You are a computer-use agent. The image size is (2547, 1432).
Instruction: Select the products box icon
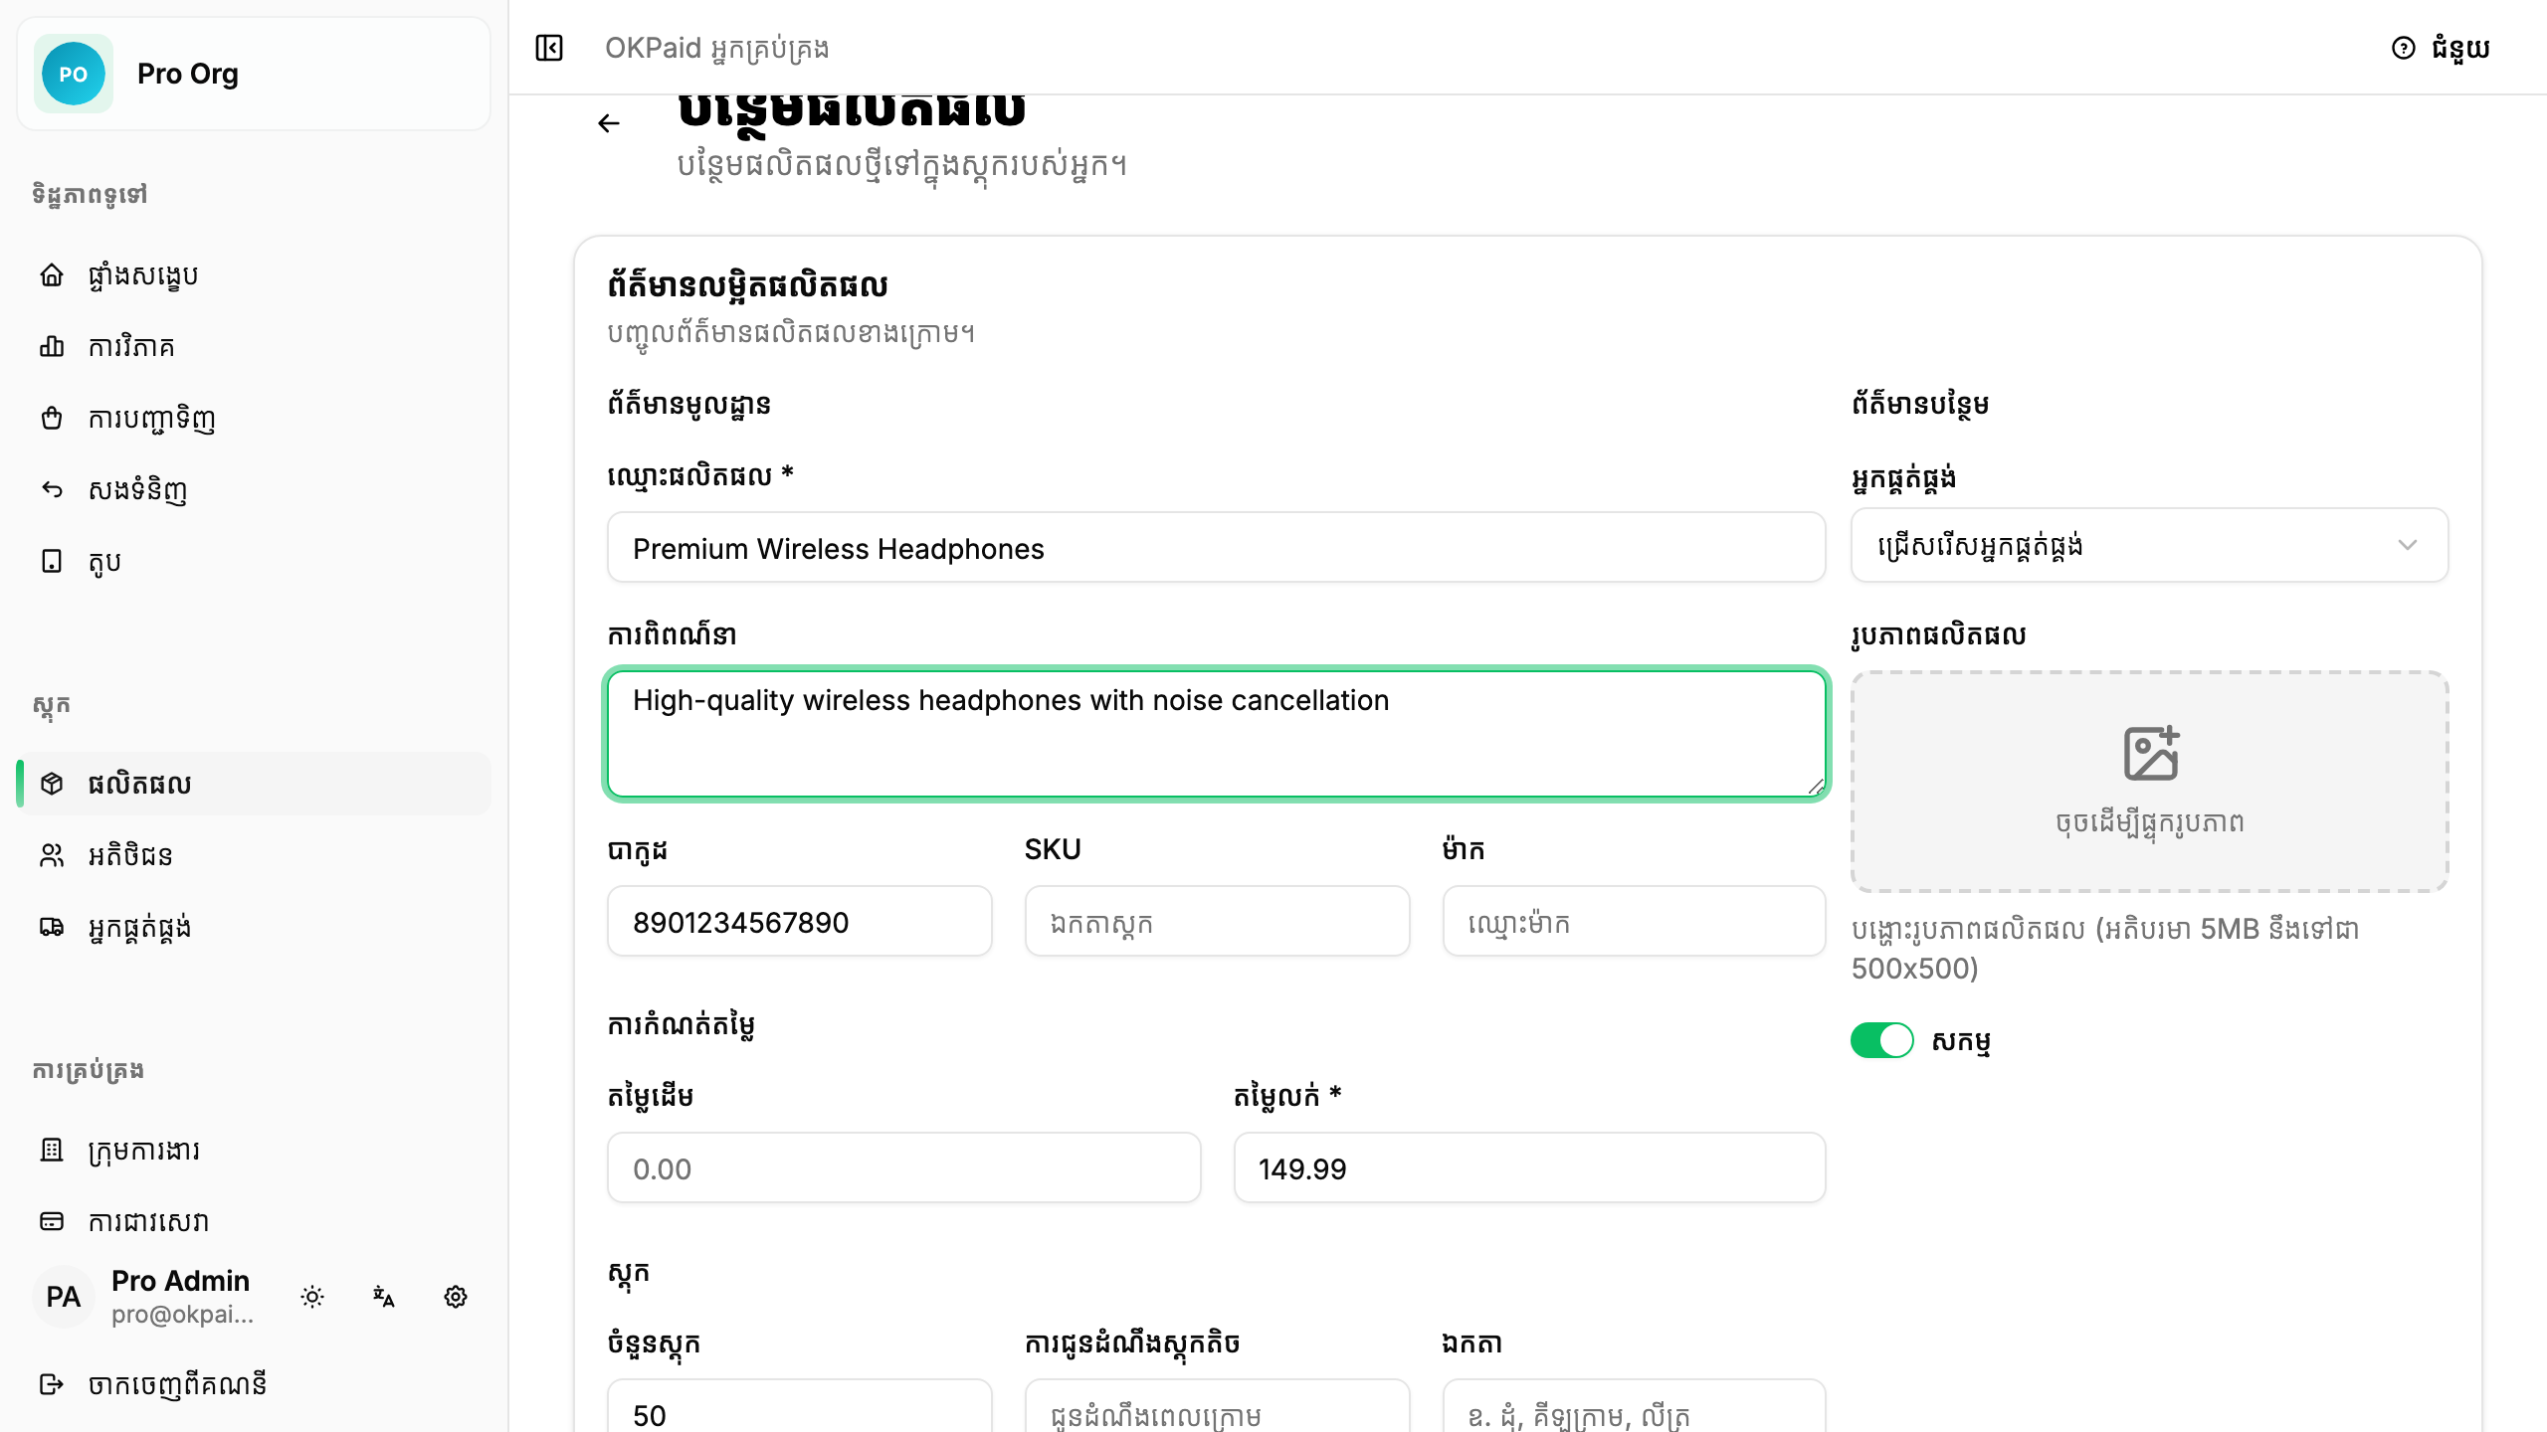pos(52,784)
